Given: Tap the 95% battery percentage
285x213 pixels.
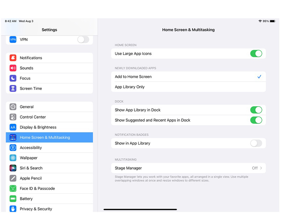Looking at the screenshot, I should pyautogui.click(x=266, y=21).
